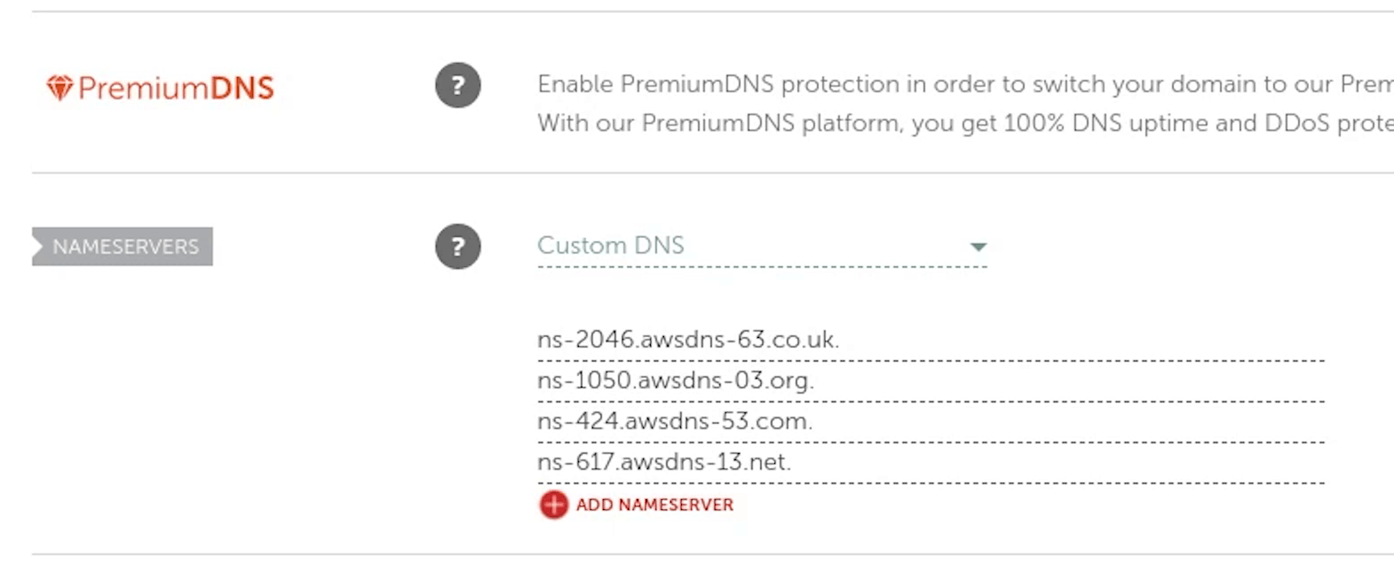This screenshot has width=1394, height=564.
Task: Open help tooltip beside Nameservers
Action: 458,247
